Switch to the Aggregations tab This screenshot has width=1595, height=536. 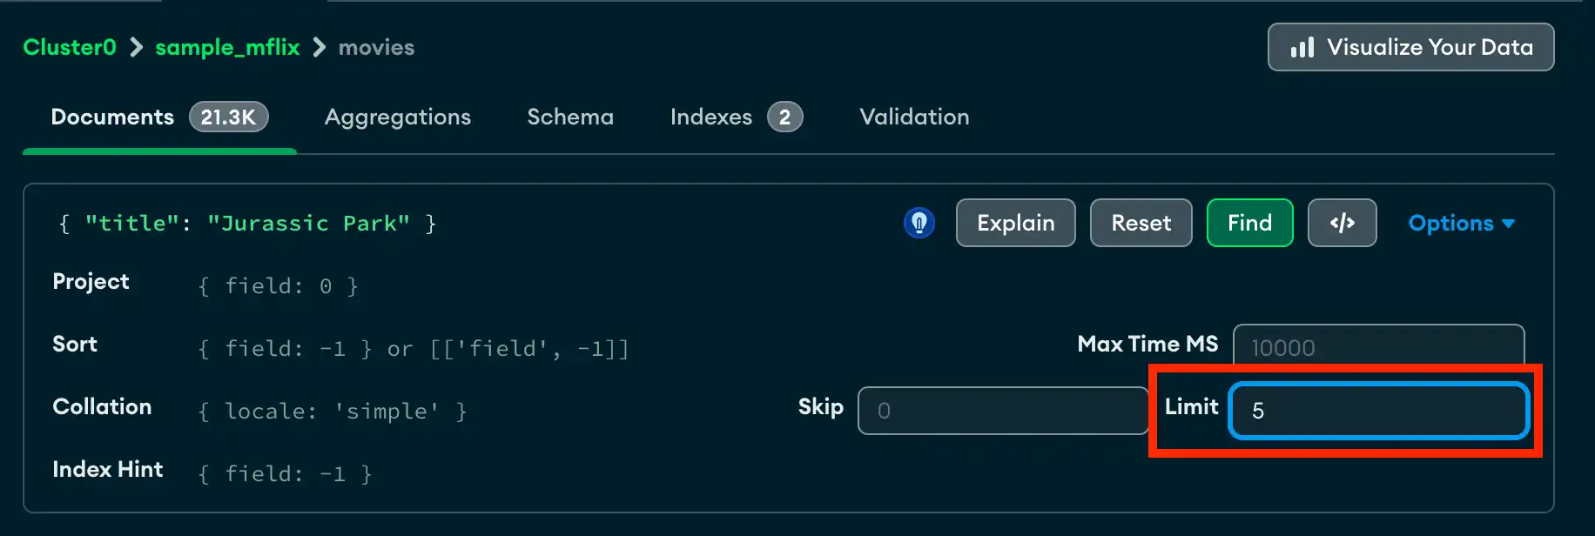coord(398,117)
